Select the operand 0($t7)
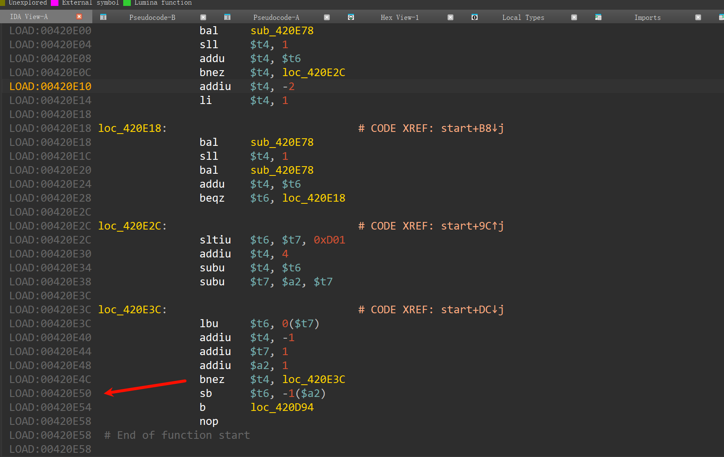 click(x=301, y=324)
